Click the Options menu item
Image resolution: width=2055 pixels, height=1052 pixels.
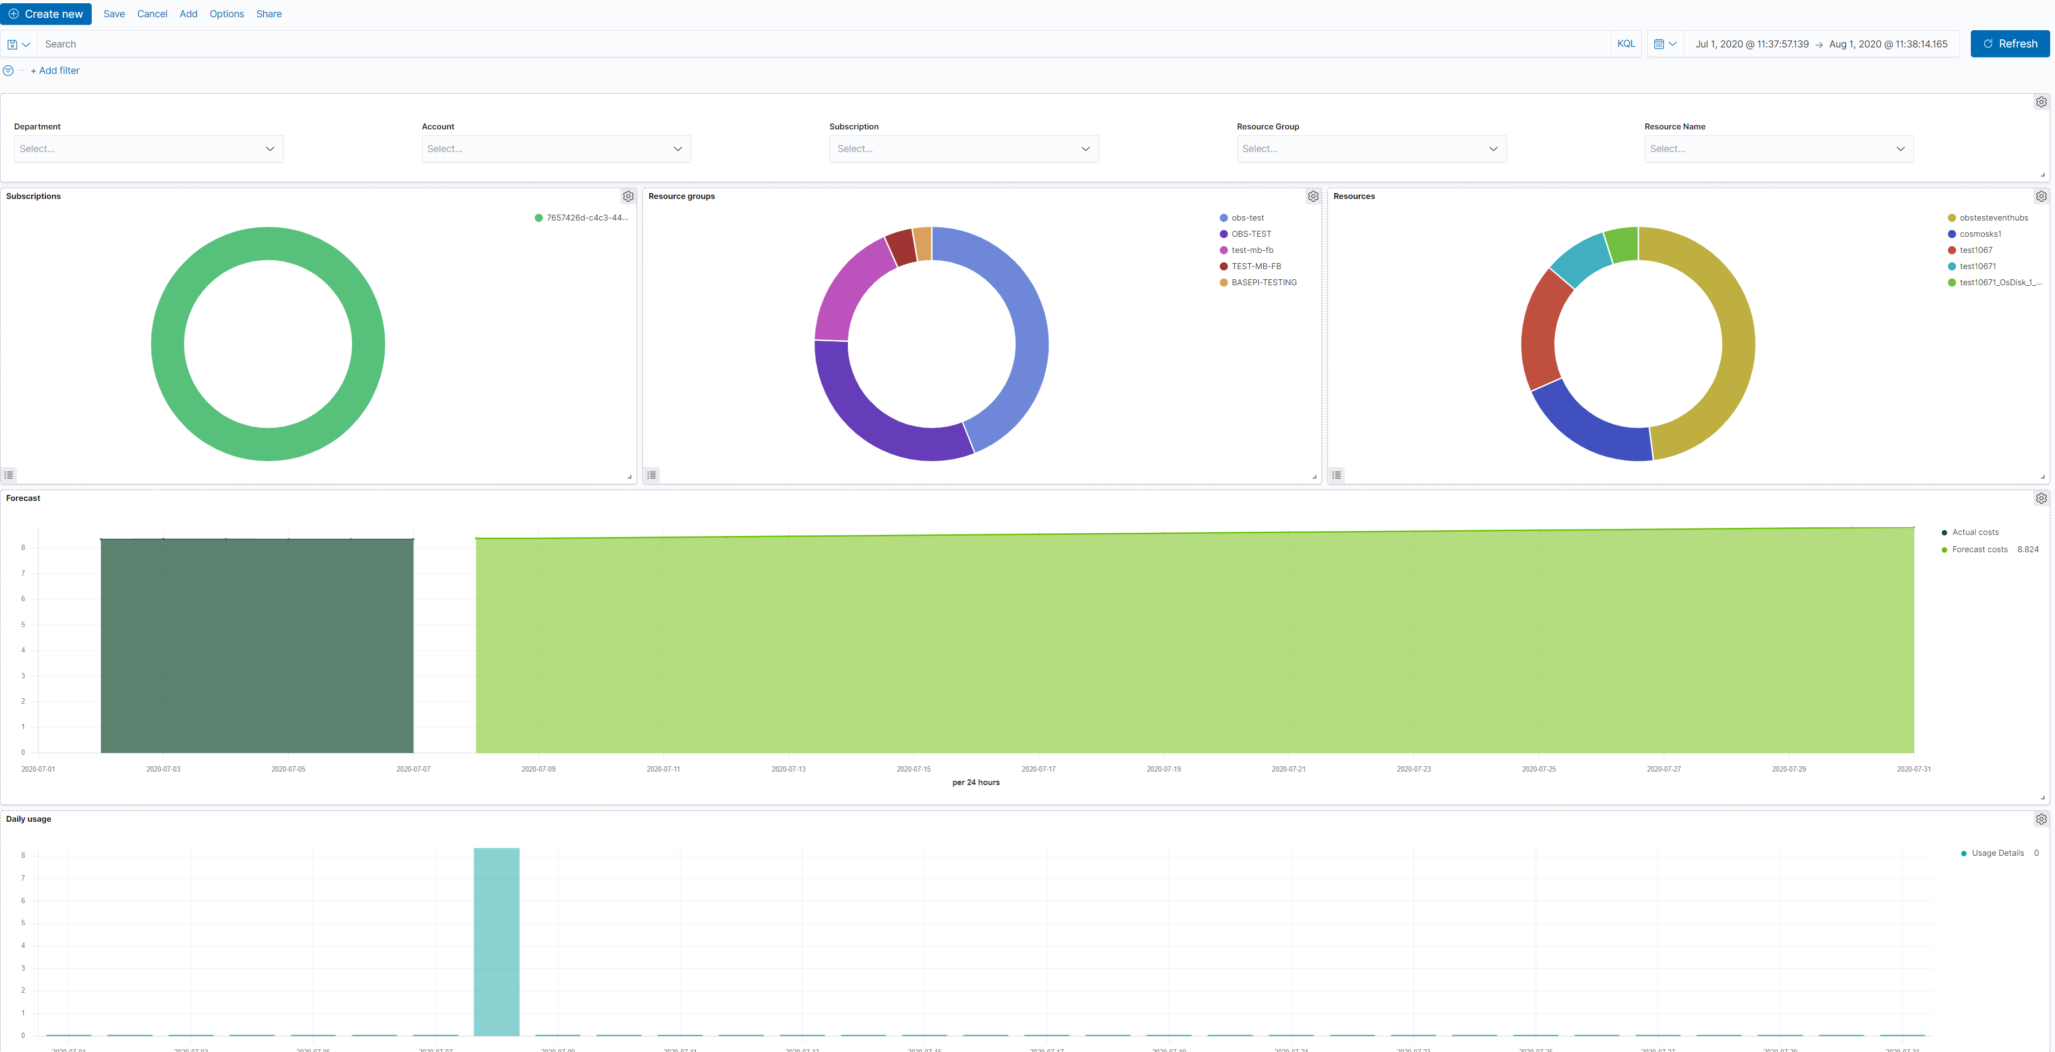[227, 13]
